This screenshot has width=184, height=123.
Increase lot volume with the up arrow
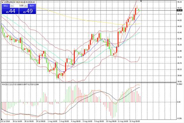[x=26, y=6]
